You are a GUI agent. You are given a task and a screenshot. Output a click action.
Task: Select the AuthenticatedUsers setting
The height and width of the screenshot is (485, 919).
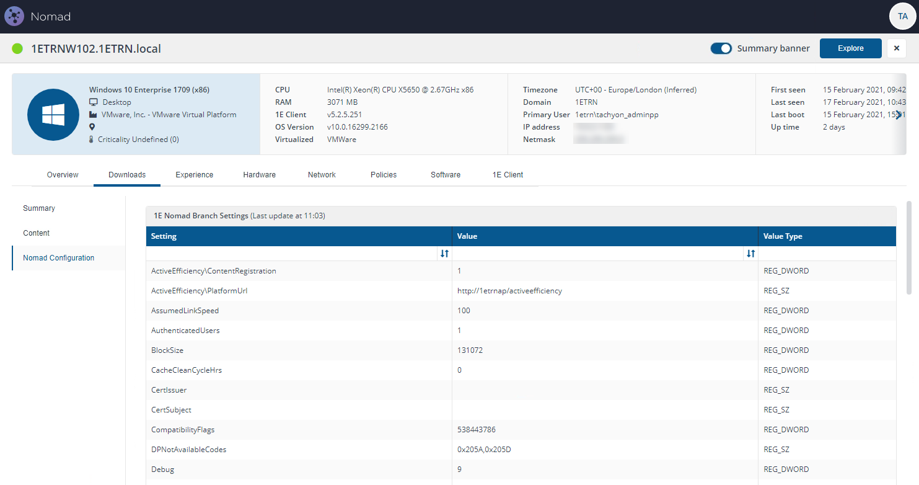click(186, 331)
